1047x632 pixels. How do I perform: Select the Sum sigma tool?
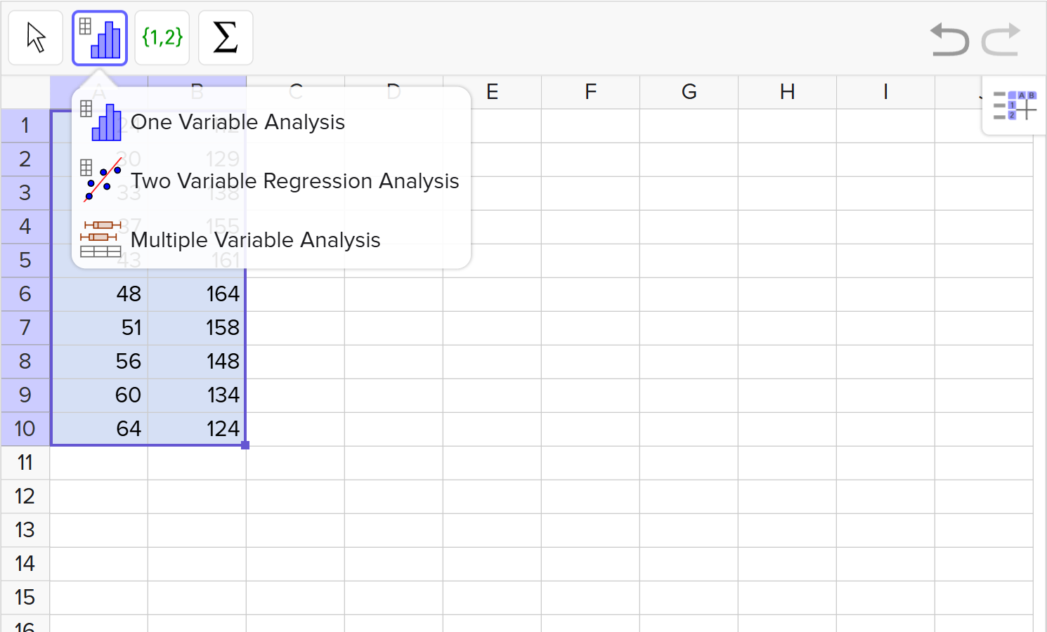point(226,38)
